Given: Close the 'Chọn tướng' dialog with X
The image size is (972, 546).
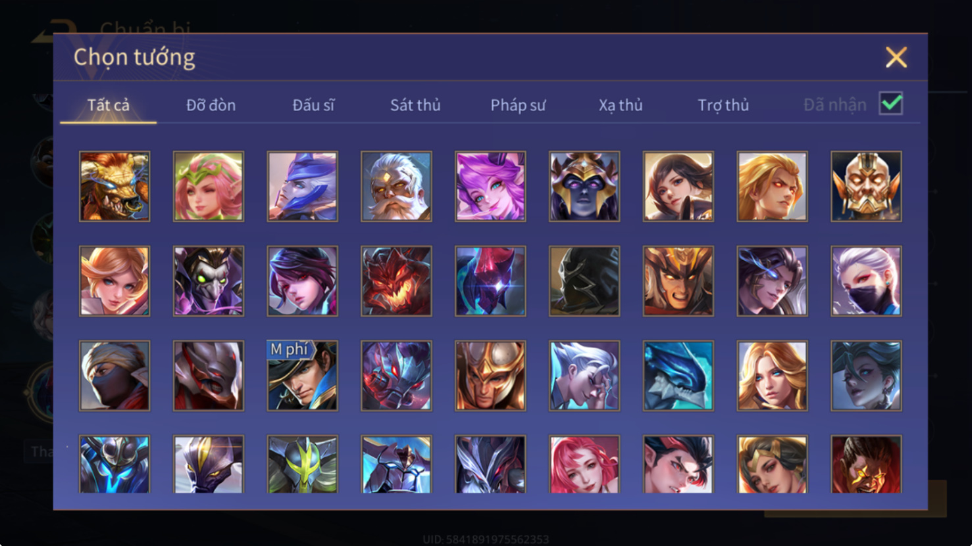Looking at the screenshot, I should pyautogui.click(x=896, y=57).
